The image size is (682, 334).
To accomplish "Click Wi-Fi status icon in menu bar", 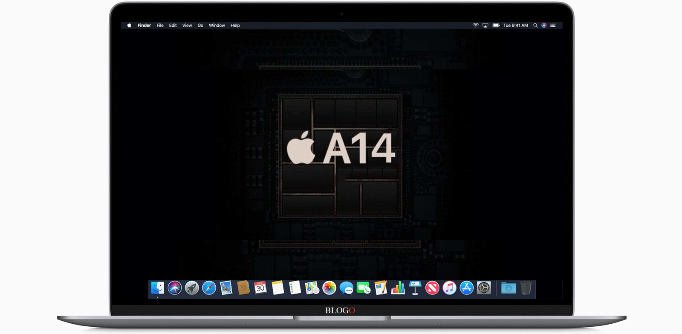I will click(476, 26).
